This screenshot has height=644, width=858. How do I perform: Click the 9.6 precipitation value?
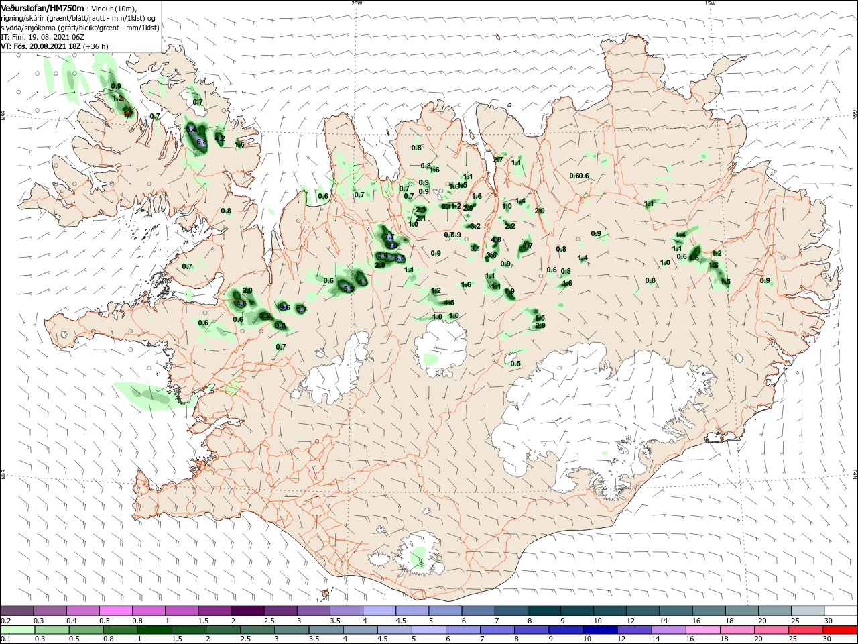[284, 307]
